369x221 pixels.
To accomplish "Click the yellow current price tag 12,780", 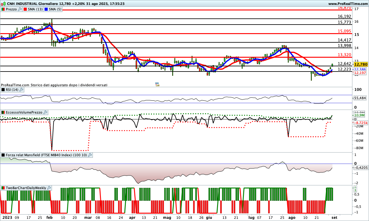I will (x=361, y=64).
